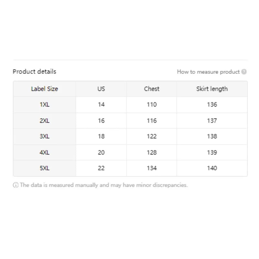Pick the 4XL size row label
Viewport: 259px width, 259px height.
point(45,152)
